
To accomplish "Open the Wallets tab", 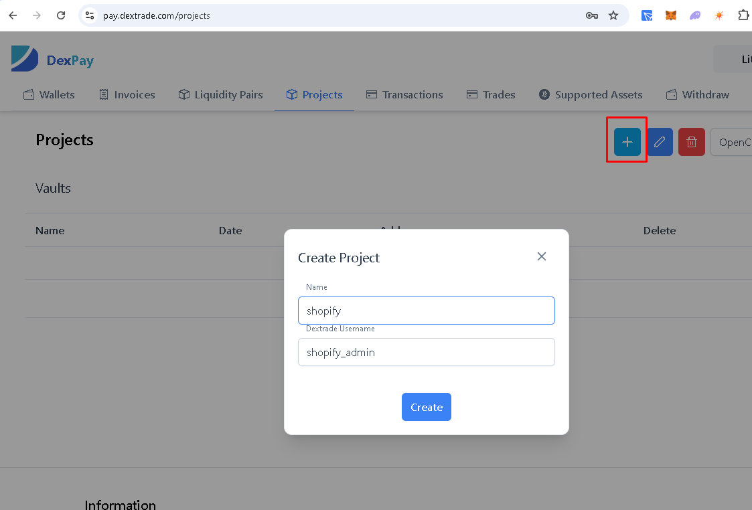I will (49, 95).
